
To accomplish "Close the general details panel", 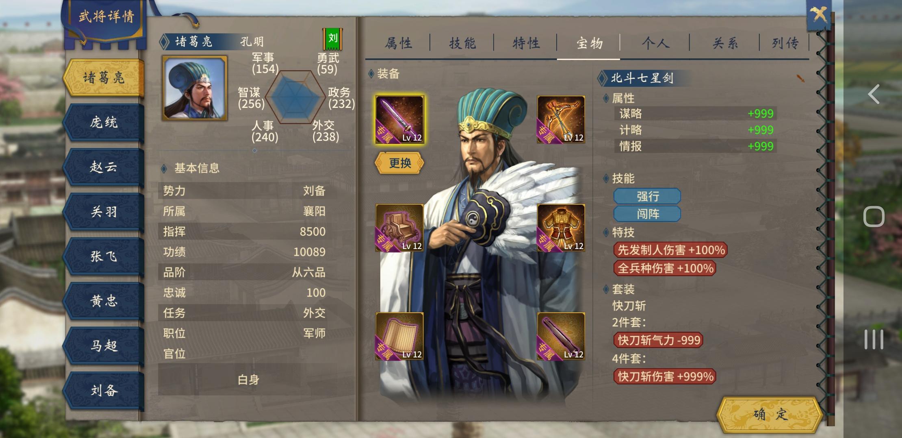I will (819, 15).
